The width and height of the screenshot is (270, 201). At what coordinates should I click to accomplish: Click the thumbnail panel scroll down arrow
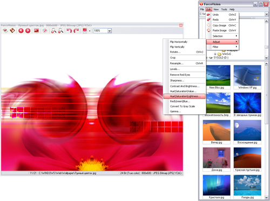(267, 197)
